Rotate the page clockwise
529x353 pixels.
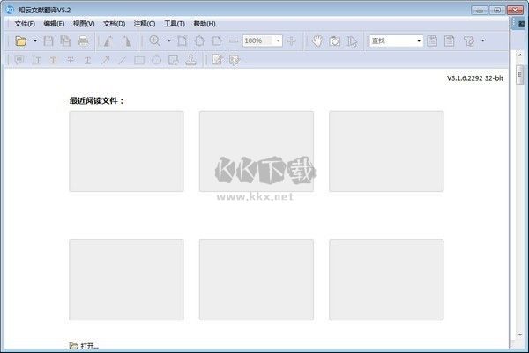pyautogui.click(x=127, y=41)
